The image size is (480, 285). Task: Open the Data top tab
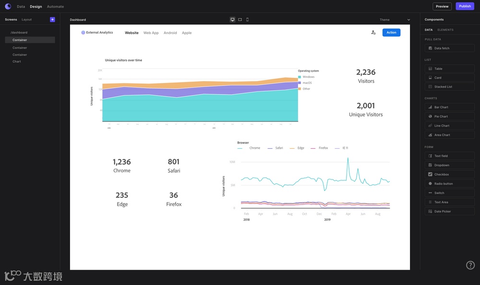pyautogui.click(x=21, y=6)
